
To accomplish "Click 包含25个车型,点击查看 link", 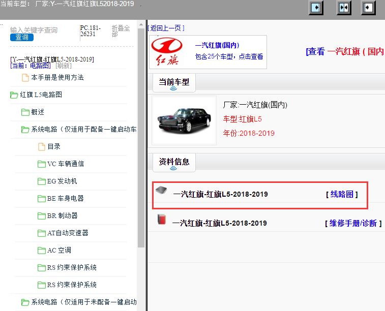I will click(x=229, y=56).
